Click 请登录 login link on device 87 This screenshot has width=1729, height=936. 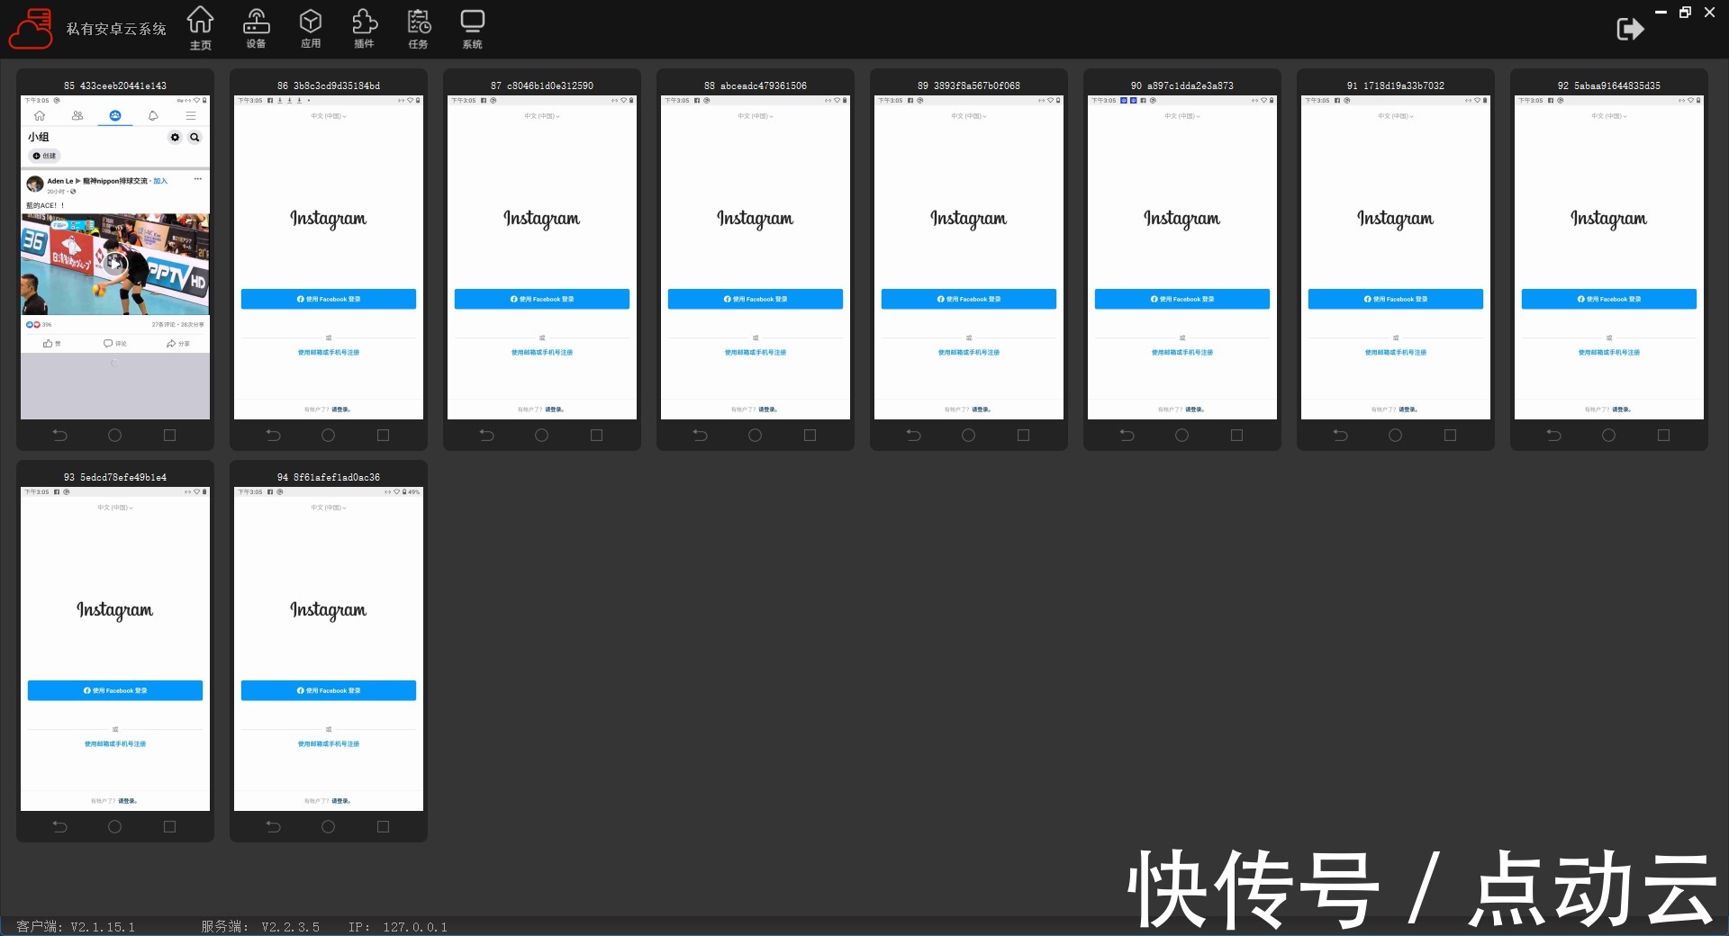555,409
